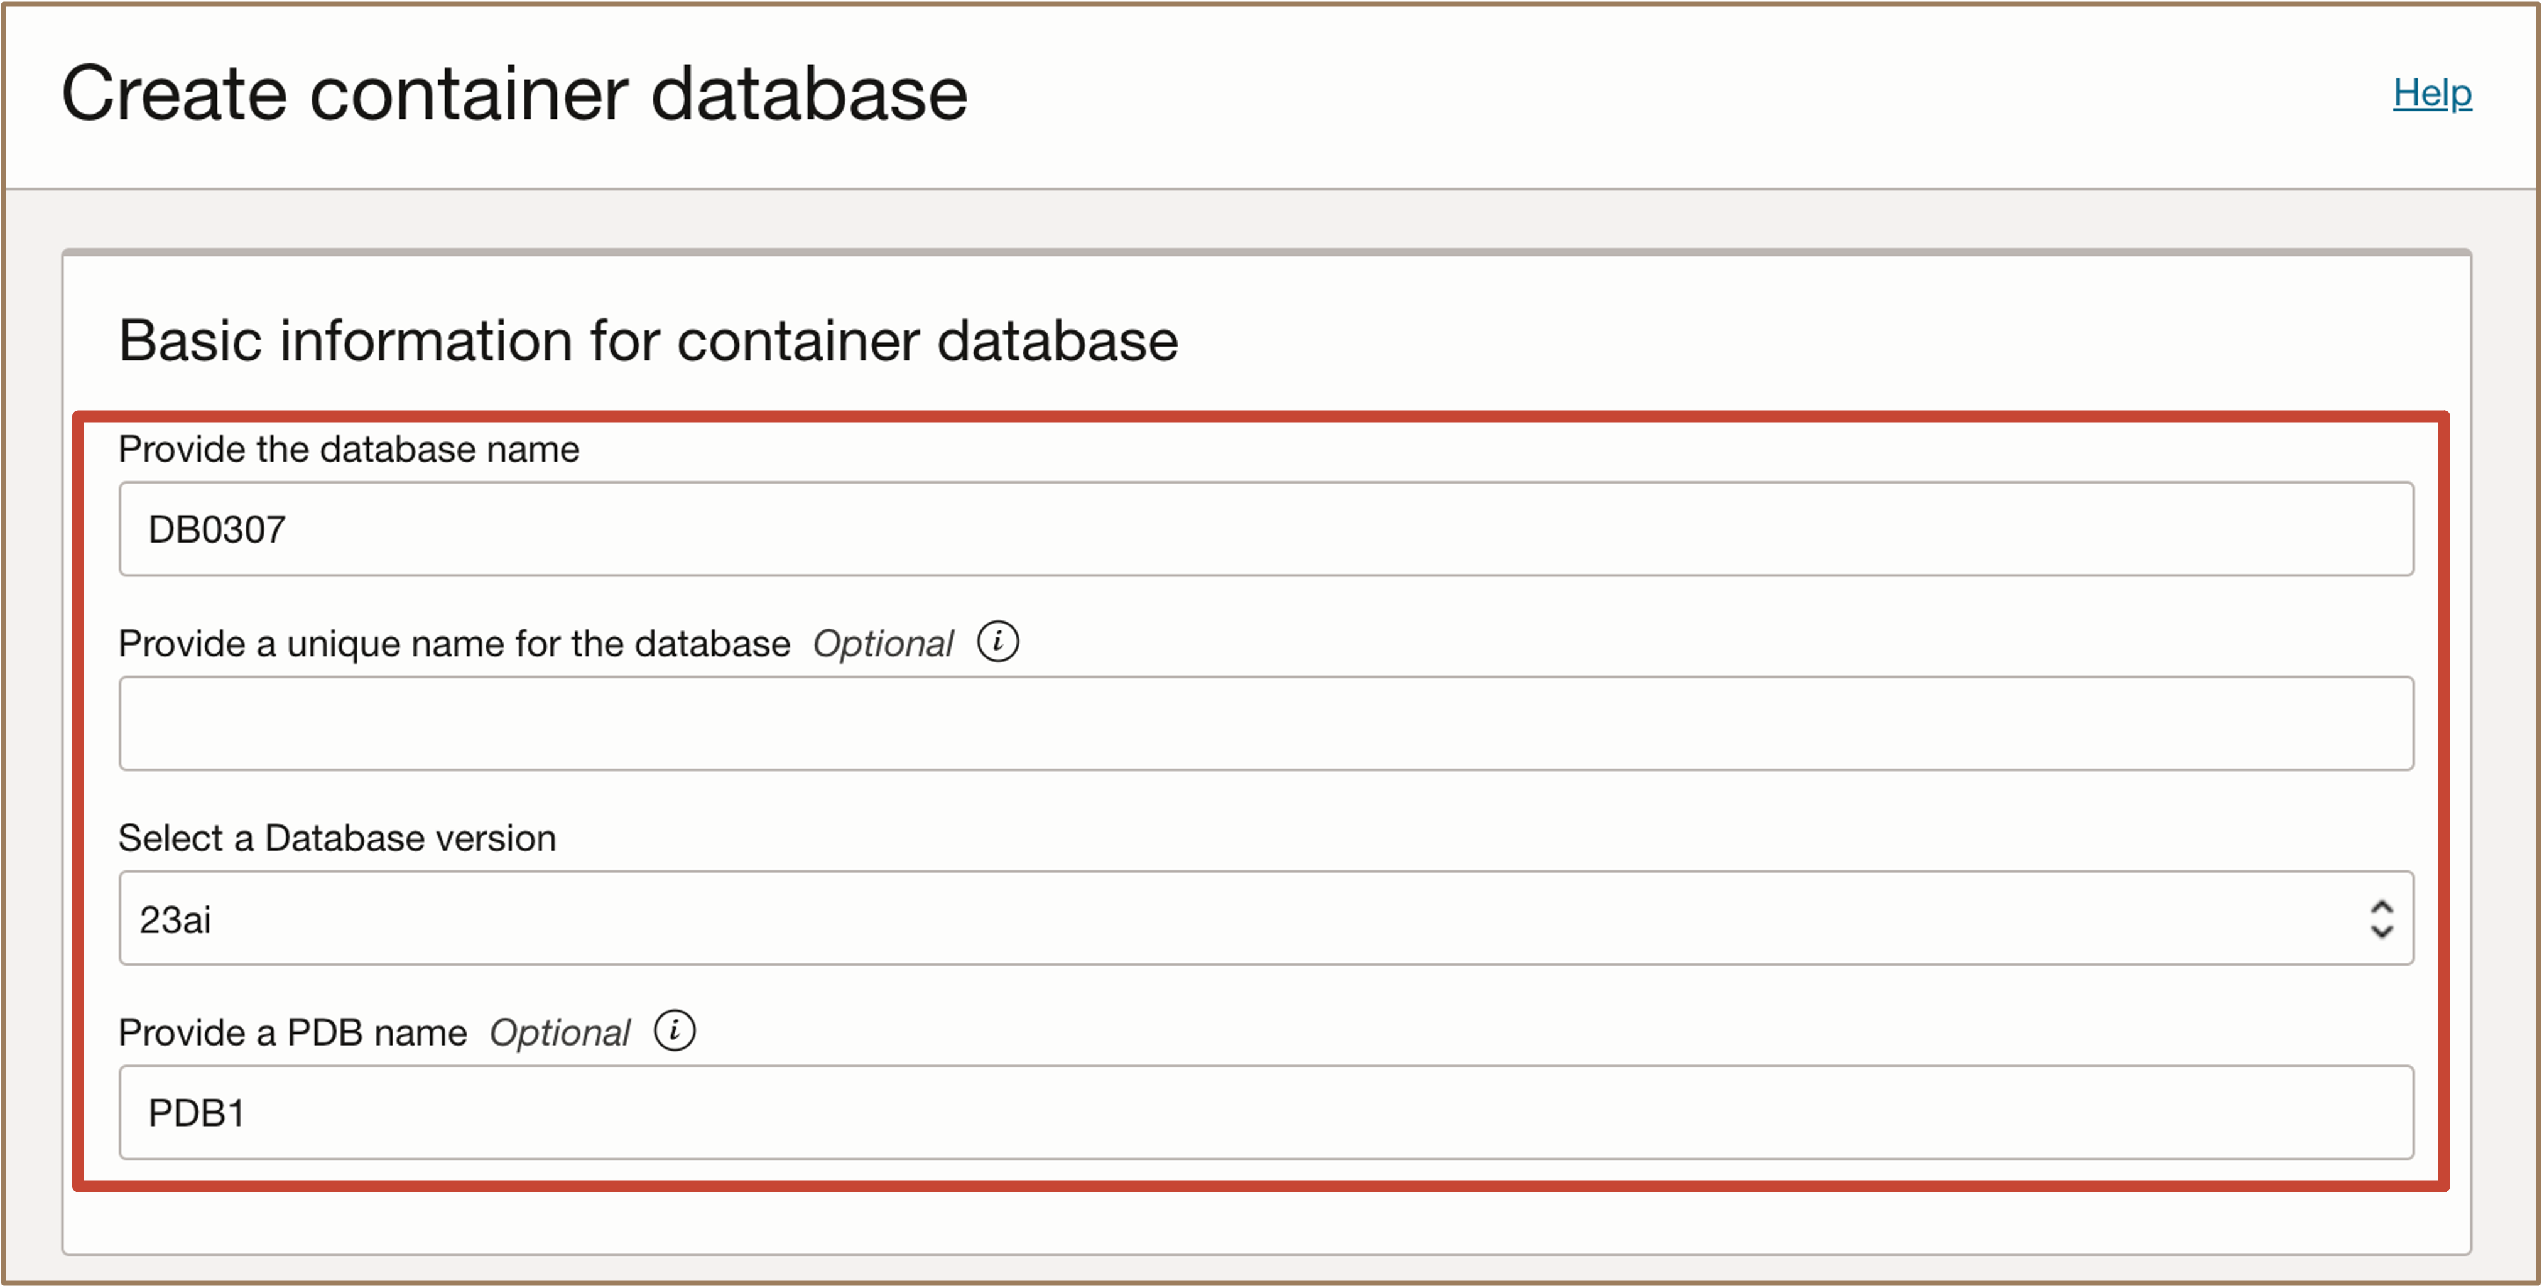Click the 'Provide a PDB name' label
Screen dimensions: 2542x1286
click(x=292, y=1032)
